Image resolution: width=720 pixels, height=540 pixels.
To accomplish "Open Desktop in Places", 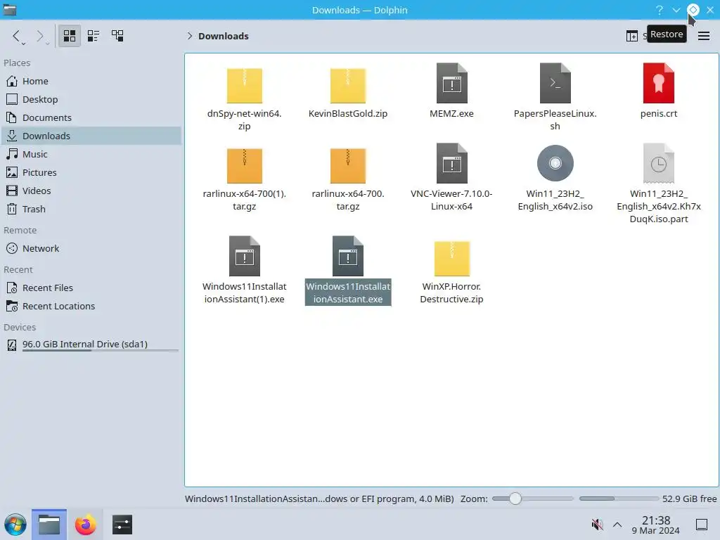I will 91,99.
